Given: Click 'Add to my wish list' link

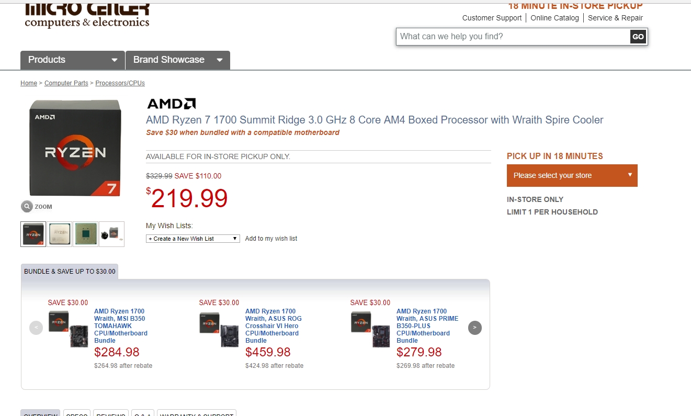Looking at the screenshot, I should coord(271,239).
